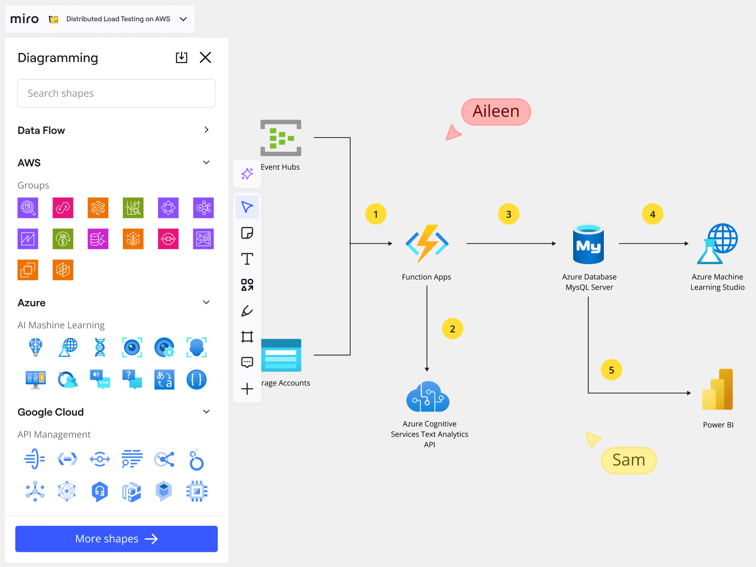Select the sticky note tool
The image size is (756, 567).
pos(247,233)
